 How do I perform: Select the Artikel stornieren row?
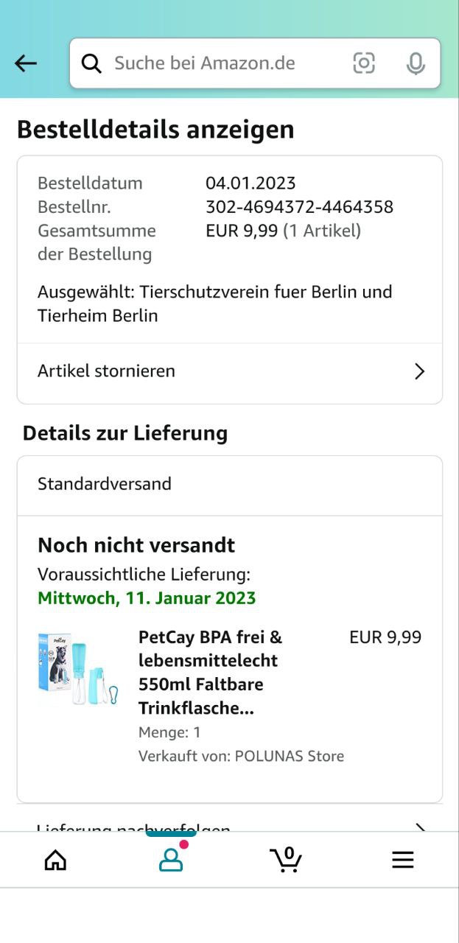221,371
